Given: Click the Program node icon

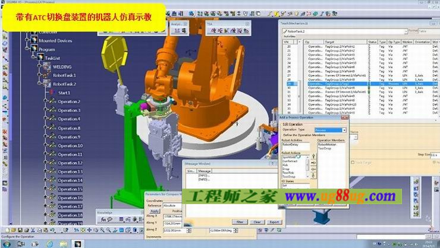Looking at the screenshot, I should tap(33, 49).
